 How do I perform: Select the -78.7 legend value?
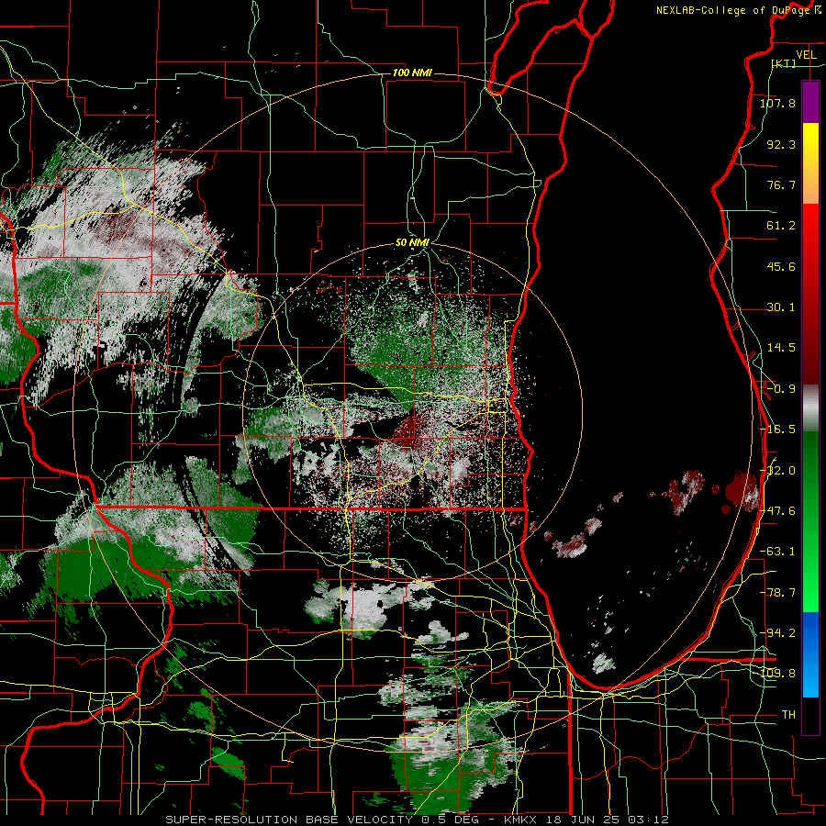point(777,592)
